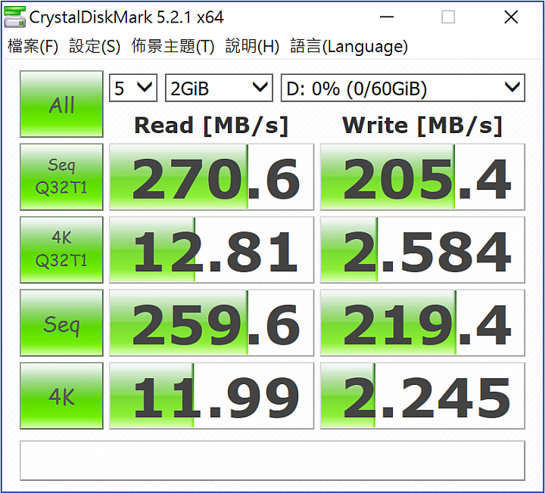Open the 說明(H) help menu
Image resolution: width=545 pixels, height=493 pixels.
tap(252, 46)
